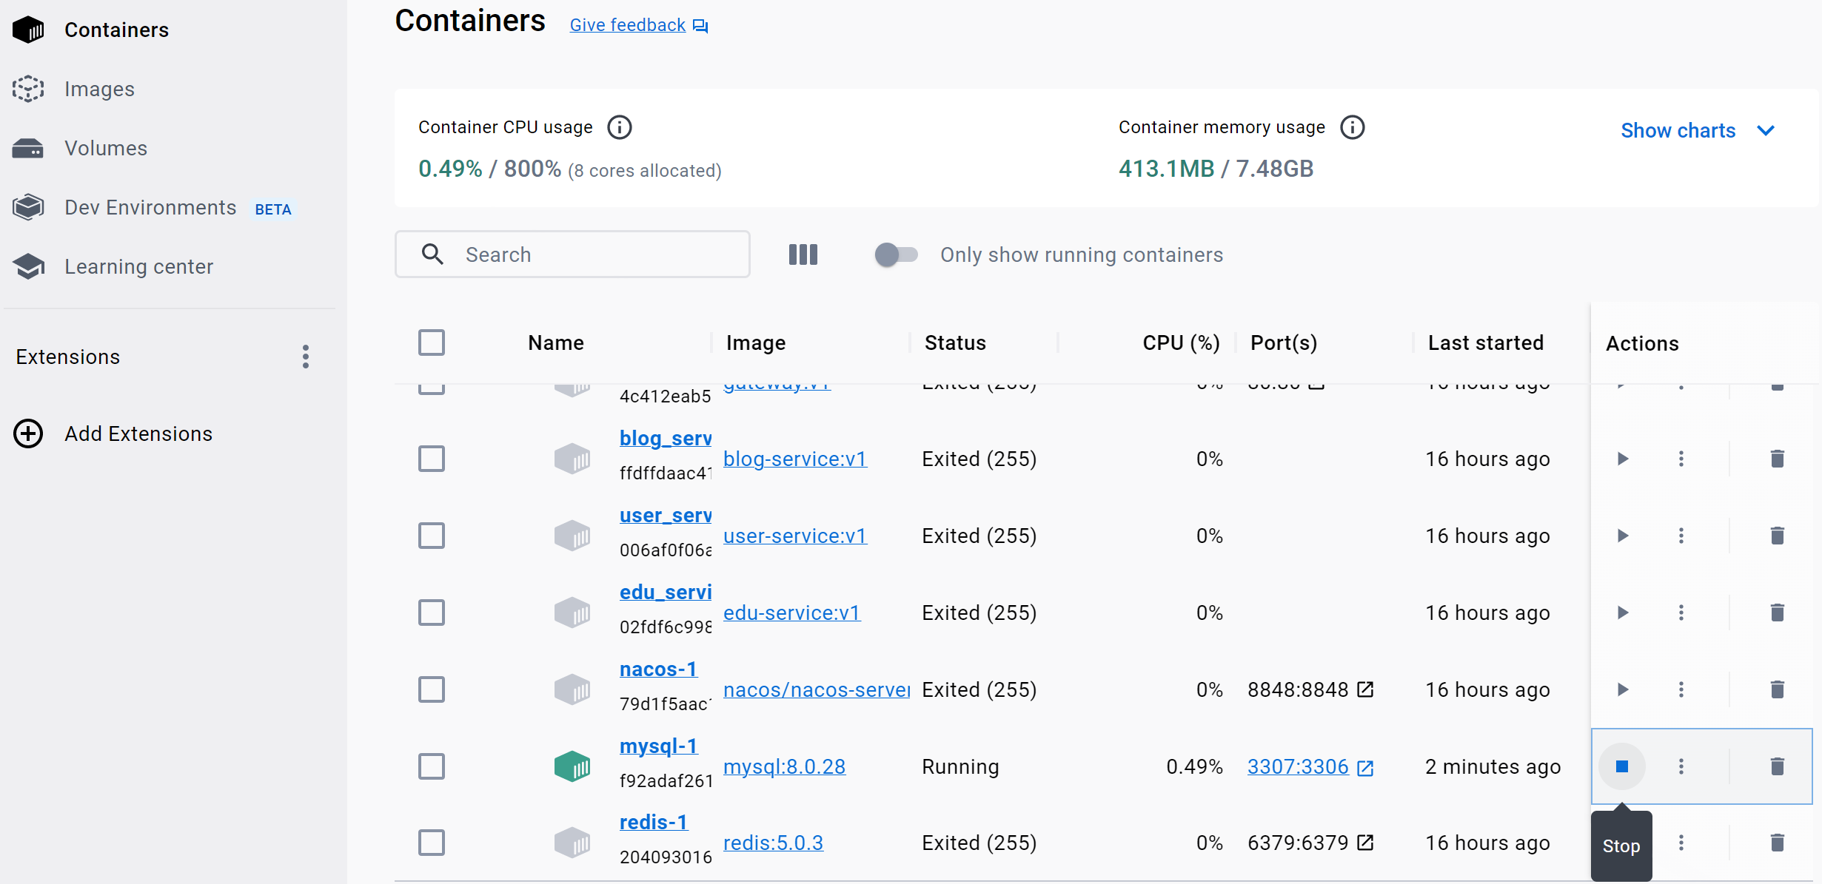Click the CPU usage info icon
Viewport: 1822px width, 884px height.
tap(619, 127)
